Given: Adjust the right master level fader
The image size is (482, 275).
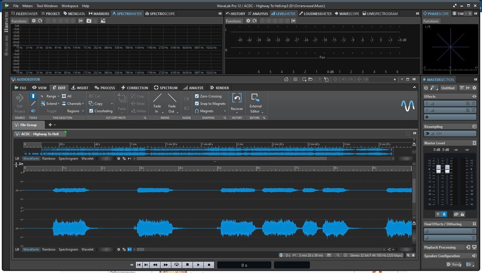Looking at the screenshot, I should 447,169.
